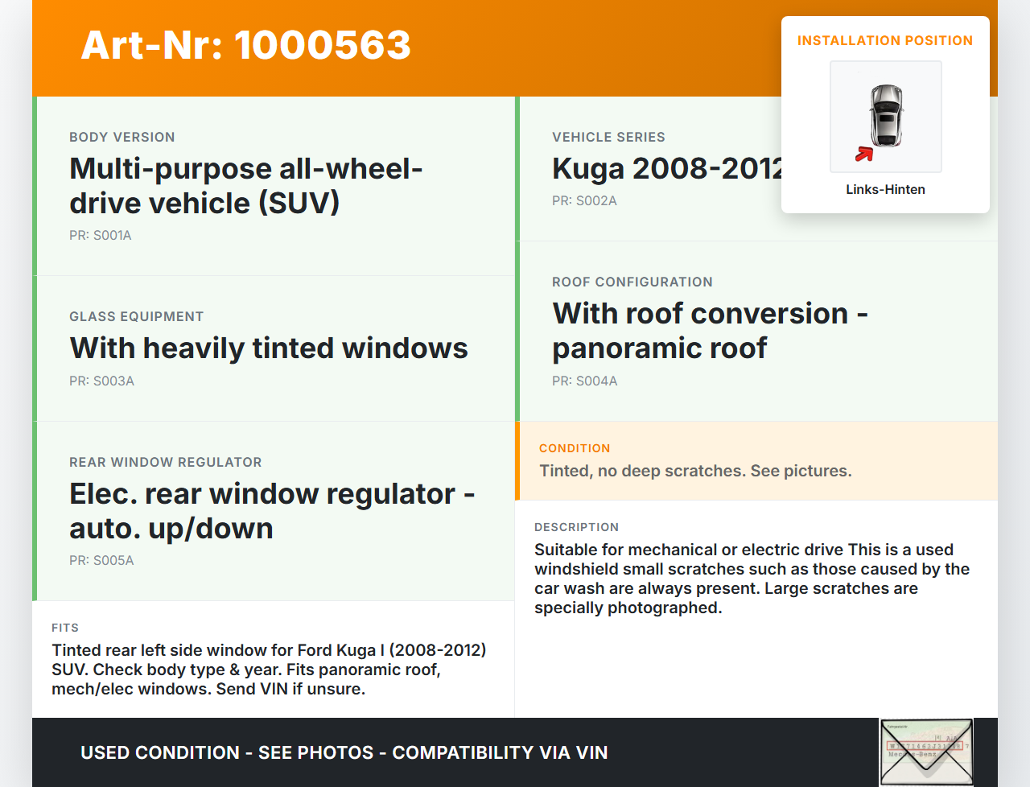This screenshot has height=787, width=1030.
Task: Select the Art-Nr: 1000563 heading
Action: pos(246,45)
